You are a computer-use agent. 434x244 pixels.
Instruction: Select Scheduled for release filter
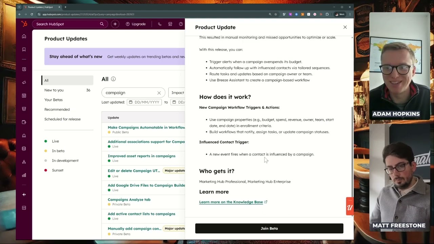[x=62, y=119]
